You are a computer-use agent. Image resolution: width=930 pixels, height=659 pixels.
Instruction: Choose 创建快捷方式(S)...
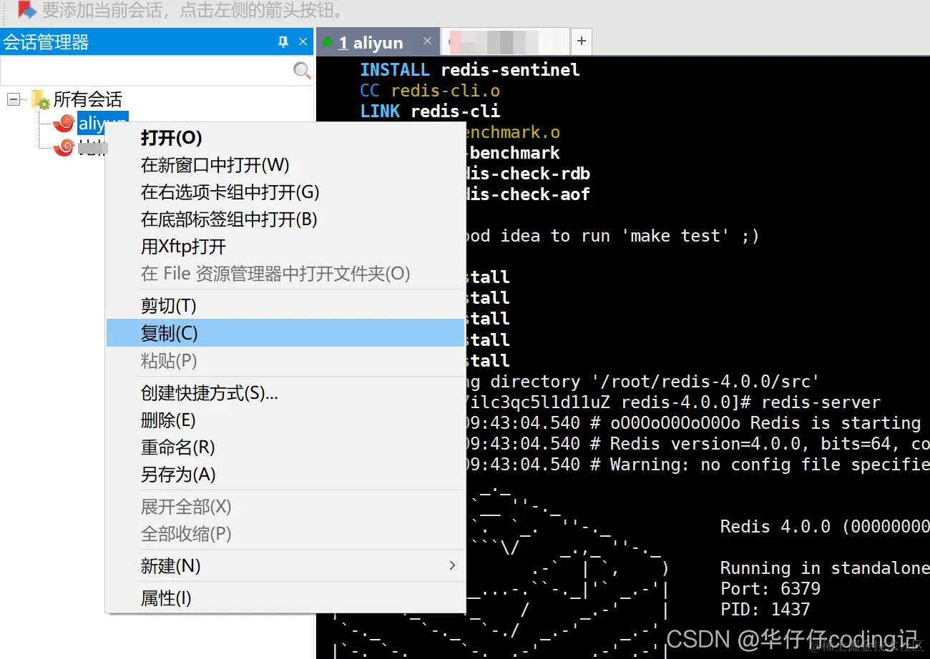pyautogui.click(x=285, y=393)
